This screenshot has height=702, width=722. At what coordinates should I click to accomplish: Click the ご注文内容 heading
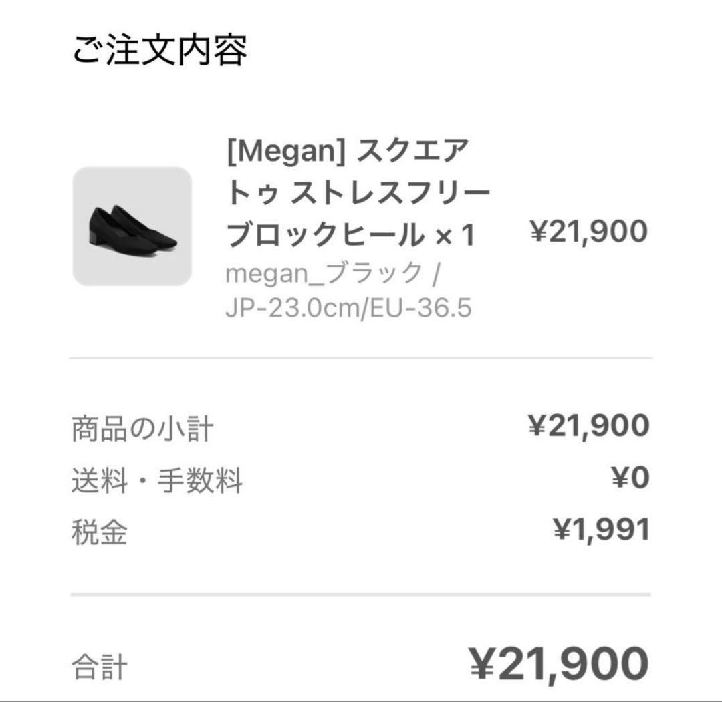[159, 50]
